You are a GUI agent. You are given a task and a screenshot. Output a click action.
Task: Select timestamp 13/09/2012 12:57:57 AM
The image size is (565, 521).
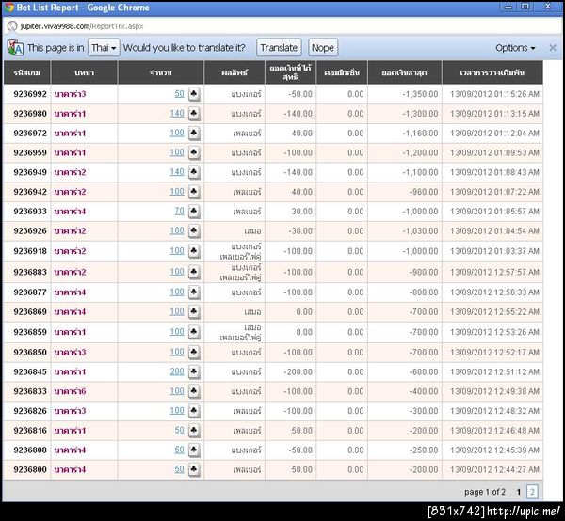(x=494, y=272)
